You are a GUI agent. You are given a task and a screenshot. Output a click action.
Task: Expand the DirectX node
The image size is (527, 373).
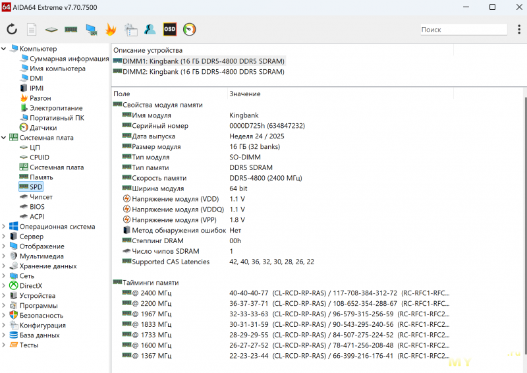(x=4, y=285)
